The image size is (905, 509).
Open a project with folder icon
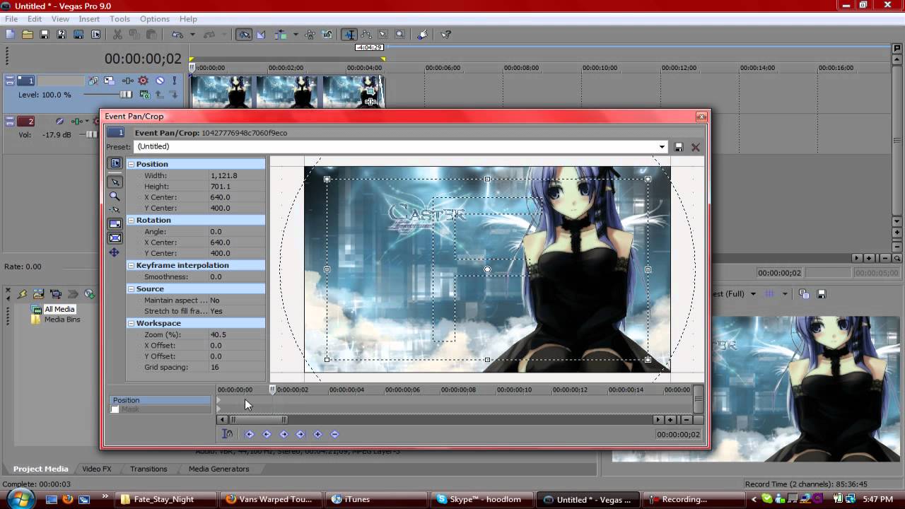click(x=27, y=34)
